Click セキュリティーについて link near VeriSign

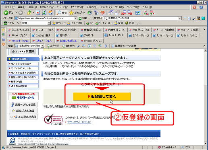[x=79, y=122]
